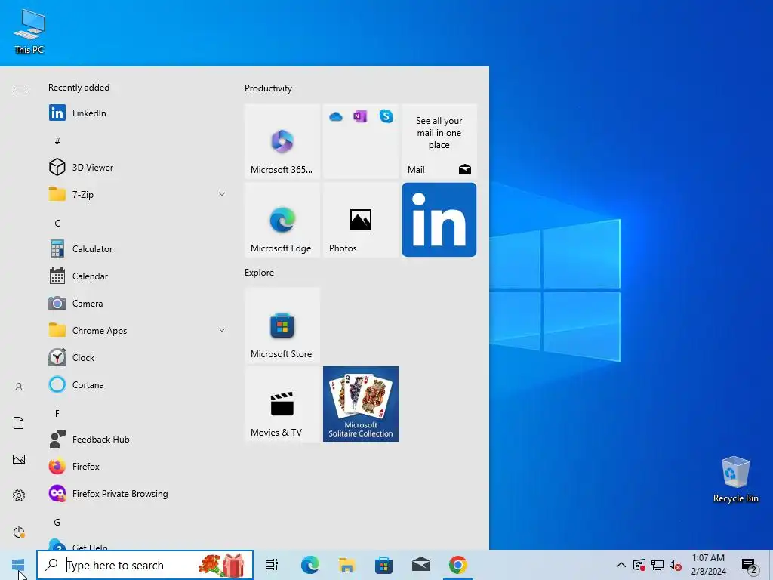The image size is (773, 580).
Task: Open Task View from the taskbar
Action: [x=272, y=565]
